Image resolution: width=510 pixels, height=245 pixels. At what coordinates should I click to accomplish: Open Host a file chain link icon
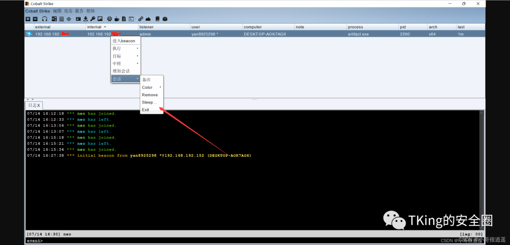pyautogui.click(x=141, y=19)
